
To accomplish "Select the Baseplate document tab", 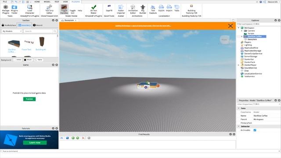I will point(69,21).
